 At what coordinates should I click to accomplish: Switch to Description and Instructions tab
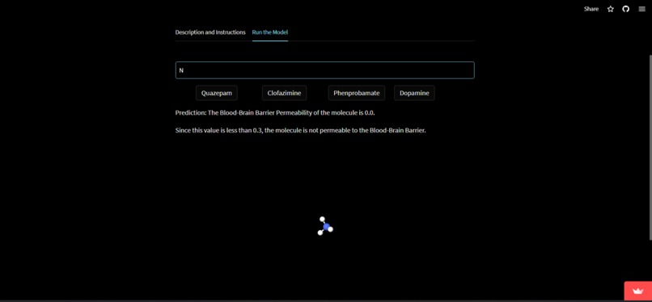click(210, 32)
